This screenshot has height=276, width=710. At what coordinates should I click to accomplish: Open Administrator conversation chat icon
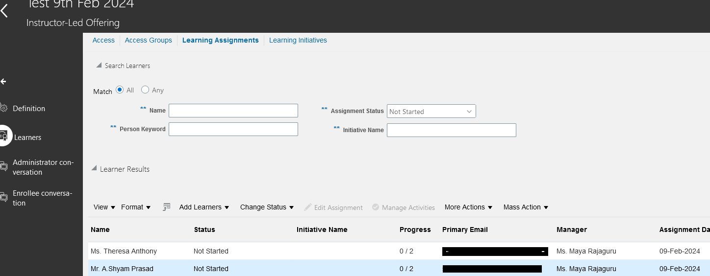point(3,167)
